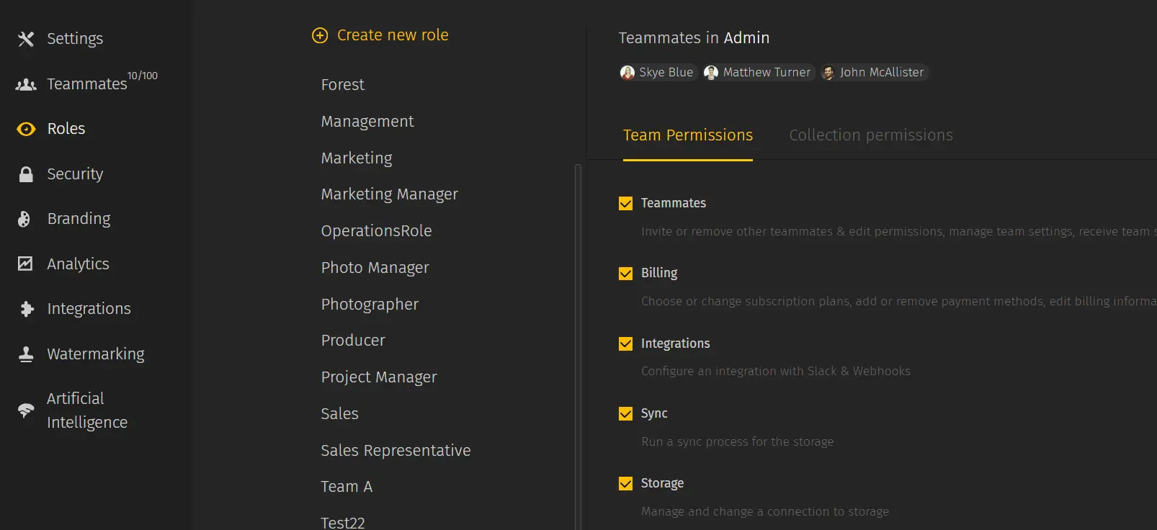
Task: Open the Collection permissions tab
Action: click(x=871, y=135)
